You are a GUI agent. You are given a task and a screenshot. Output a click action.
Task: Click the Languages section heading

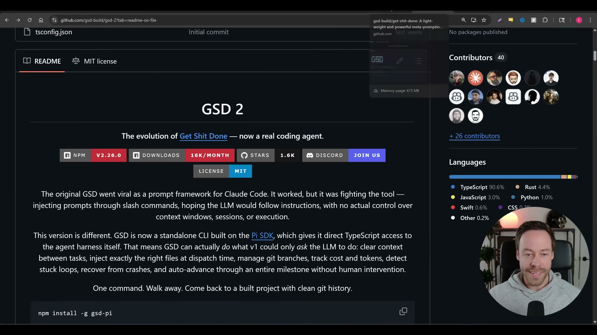[x=467, y=162]
